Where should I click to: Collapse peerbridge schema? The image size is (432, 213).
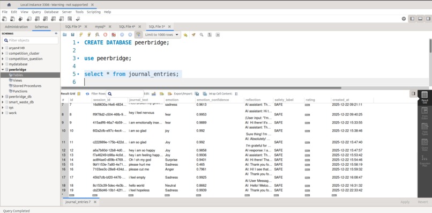click(3, 70)
